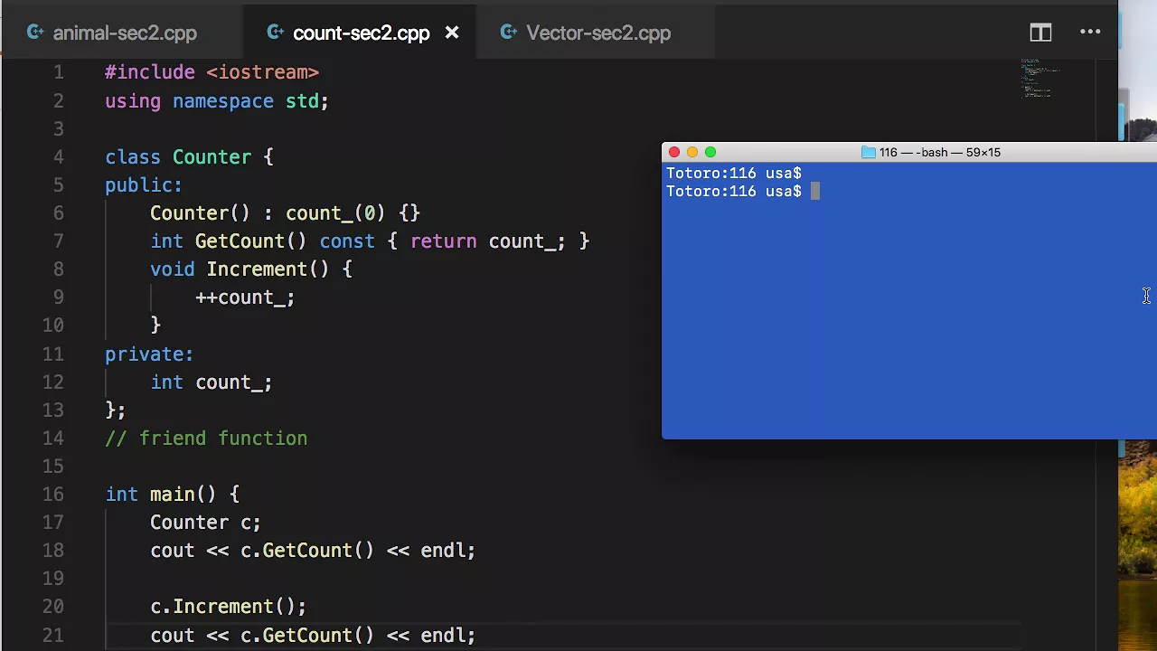Click the '++count_;' statement
1157x651 pixels.
[x=245, y=297]
